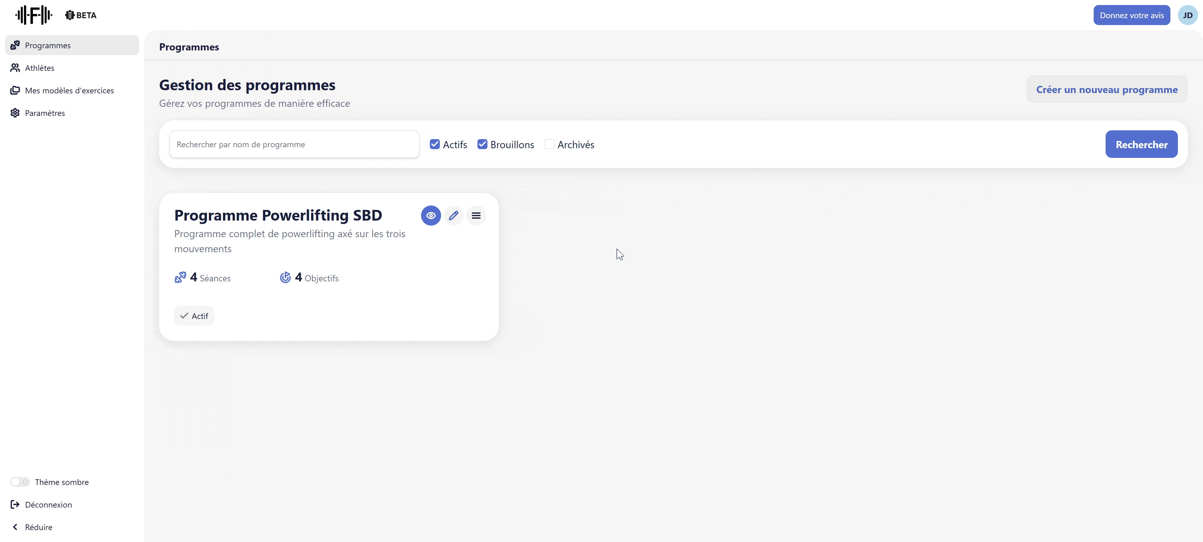Click the app logo in top left
This screenshot has width=1203, height=542.
pos(33,15)
